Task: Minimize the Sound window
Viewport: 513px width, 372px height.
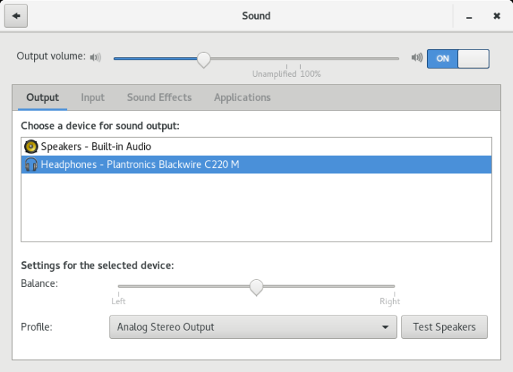Action: coord(469,16)
